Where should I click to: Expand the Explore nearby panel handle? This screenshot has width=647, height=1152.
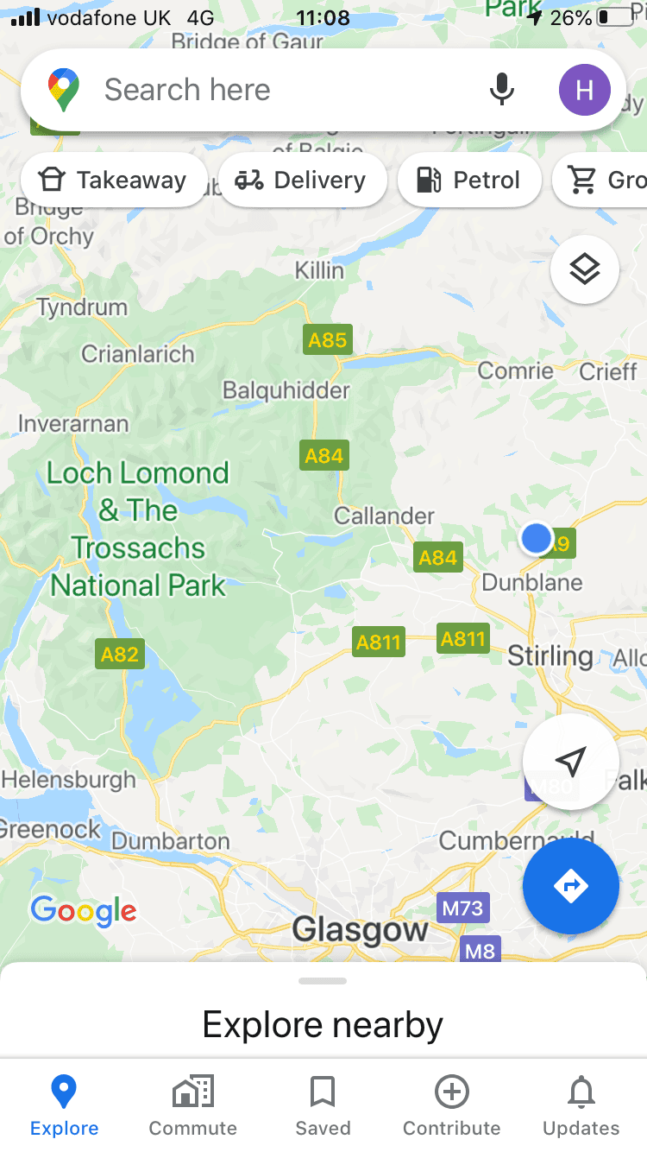pyautogui.click(x=323, y=981)
